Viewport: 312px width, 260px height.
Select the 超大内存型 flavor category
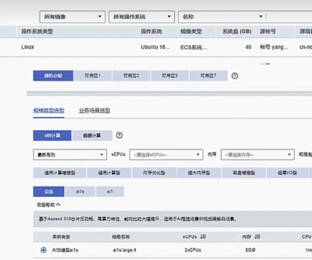click(199, 173)
